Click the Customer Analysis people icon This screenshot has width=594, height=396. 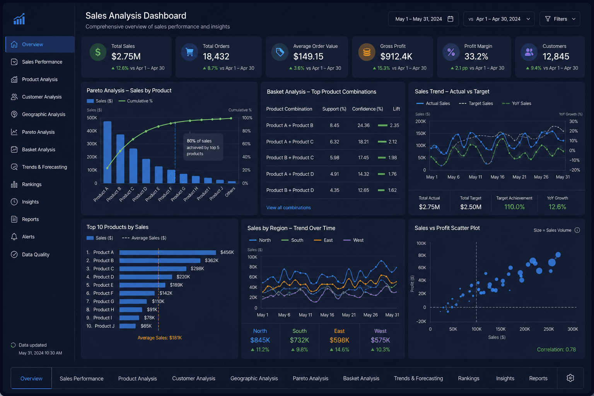(x=14, y=97)
